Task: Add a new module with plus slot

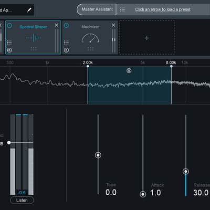Action: click(147, 38)
